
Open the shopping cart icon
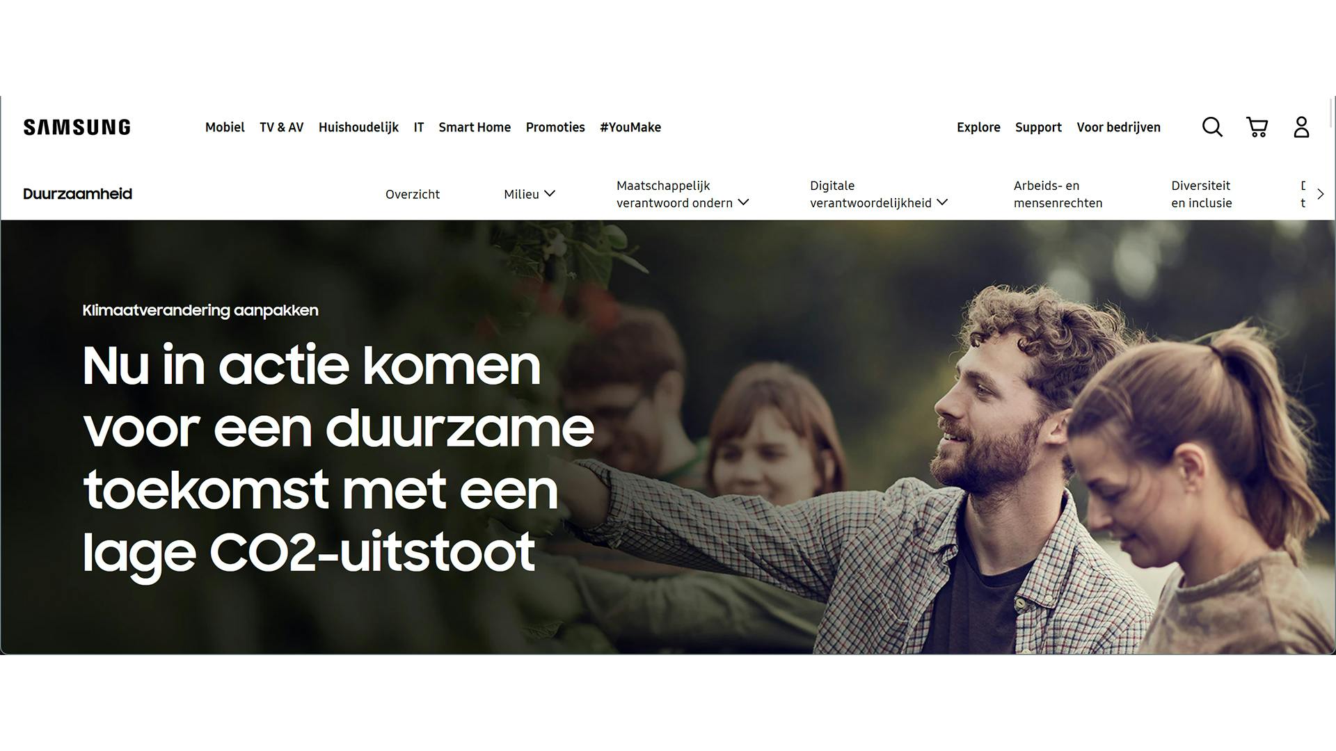pyautogui.click(x=1257, y=127)
